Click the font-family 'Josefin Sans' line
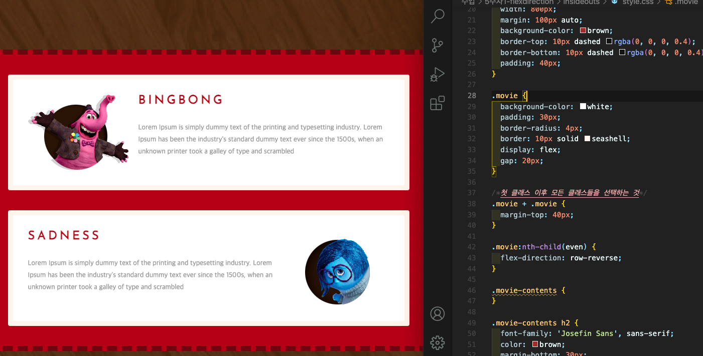Viewport: 703px width, 356px height. tap(587, 333)
